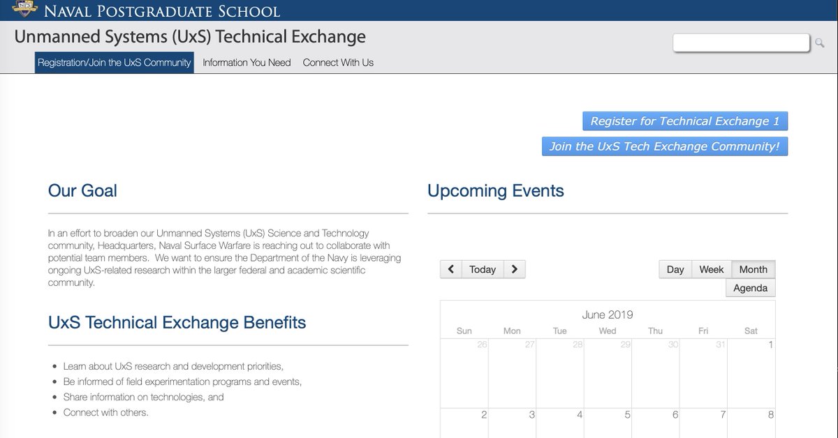Select May 28 greyed calendar cell
The image size is (838, 438).
[x=560, y=373]
